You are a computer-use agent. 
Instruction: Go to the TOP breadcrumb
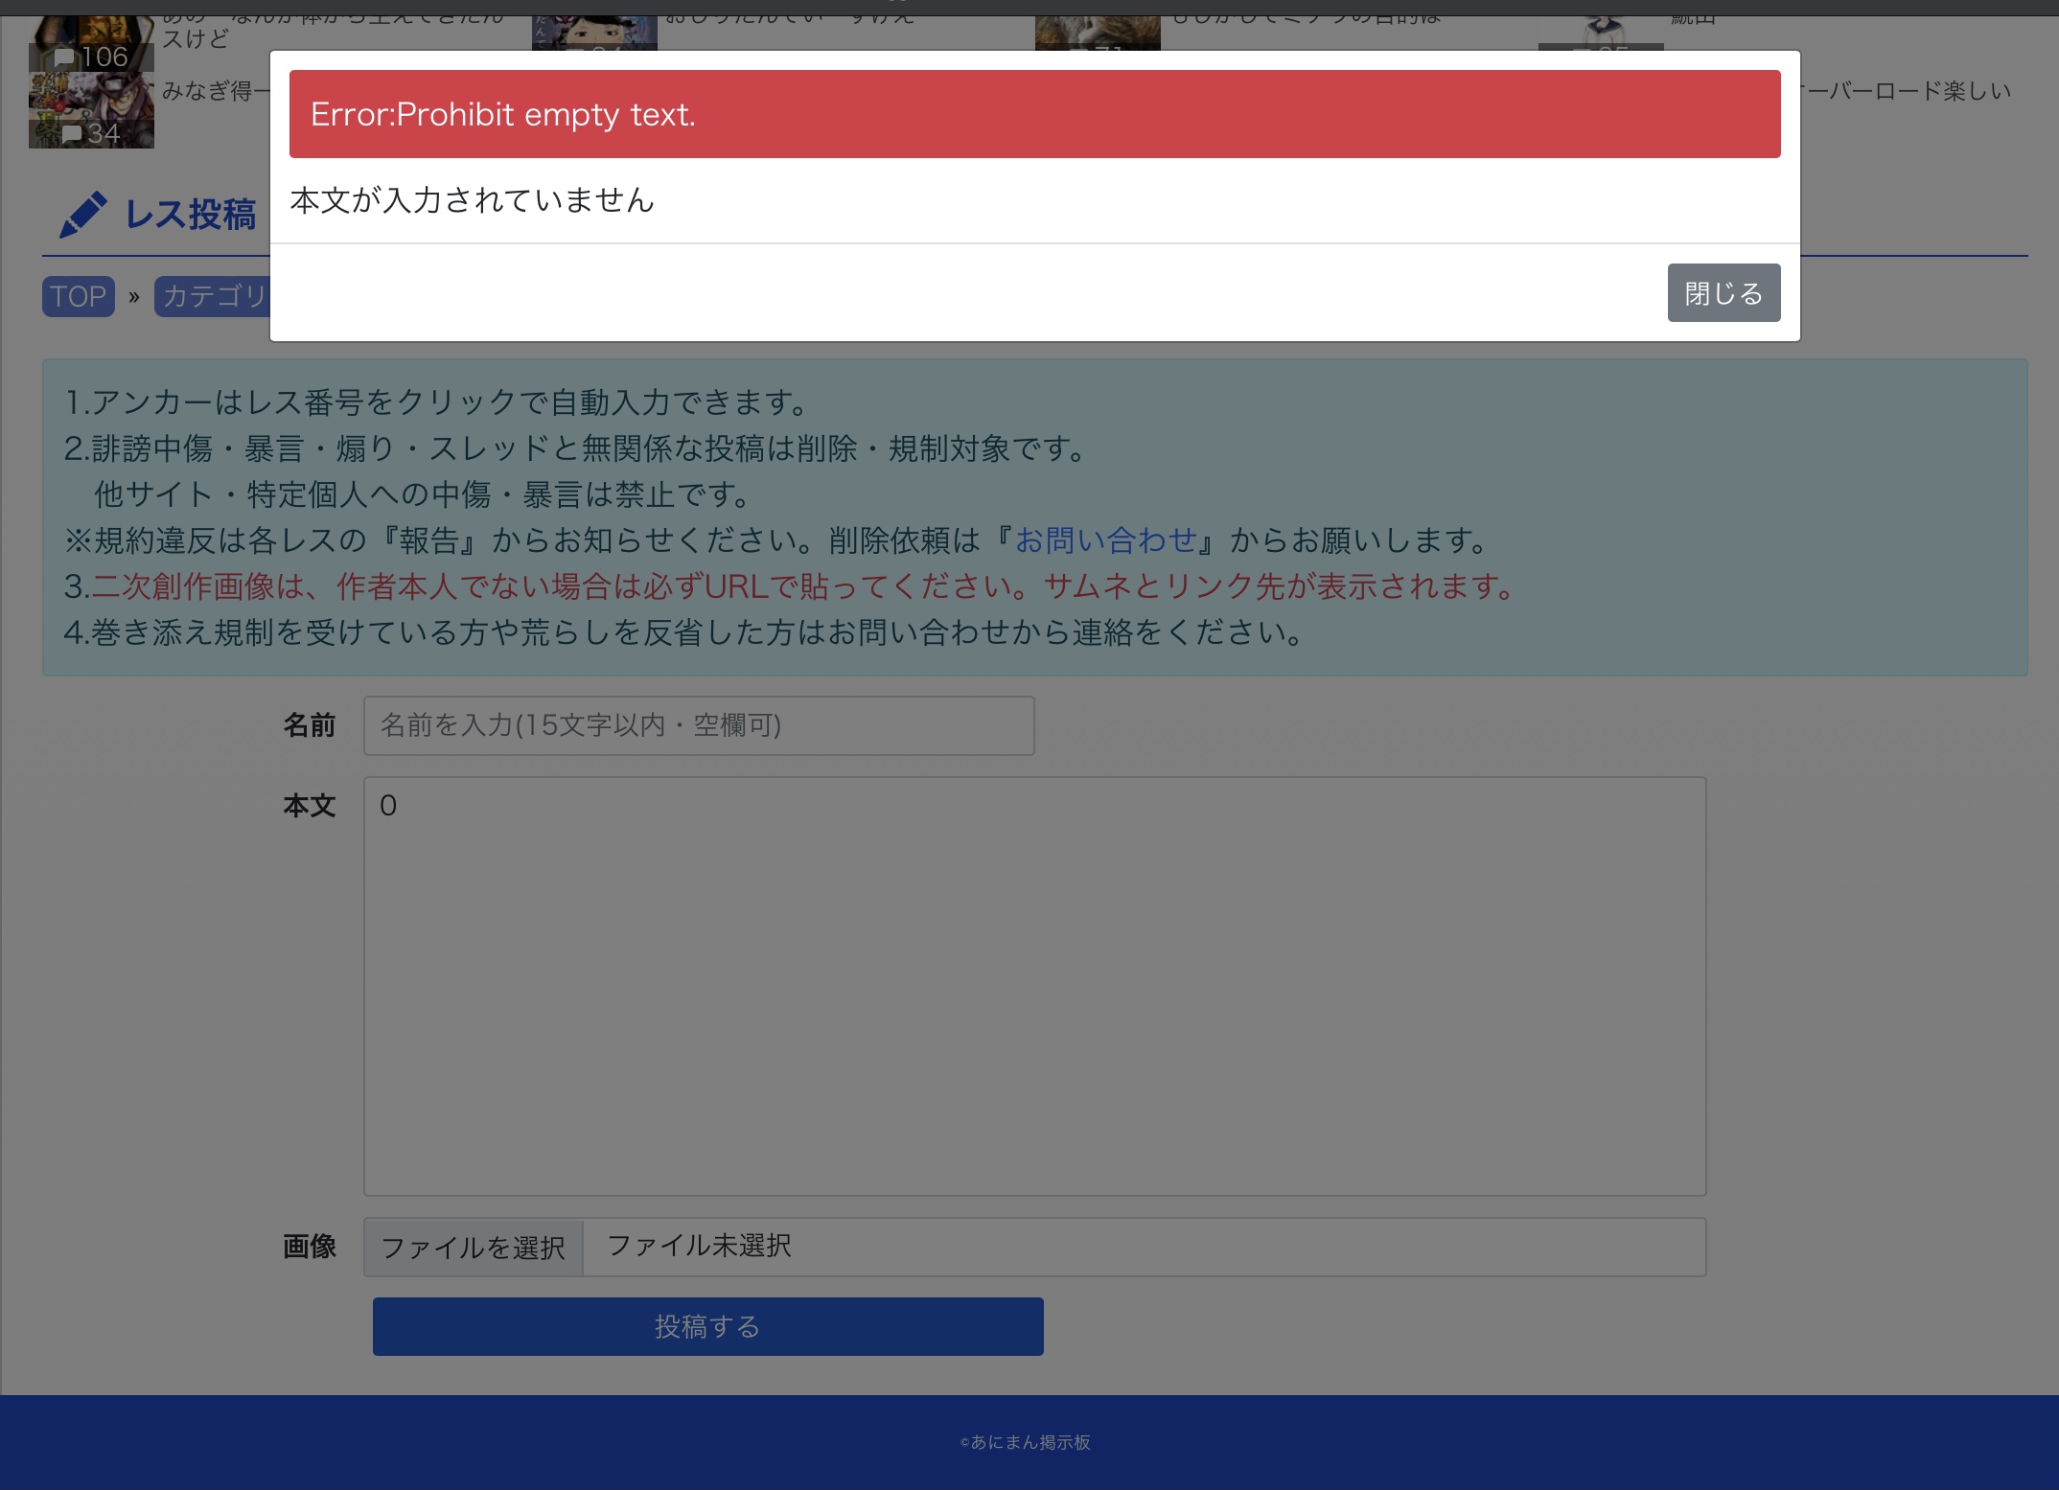pyautogui.click(x=78, y=296)
